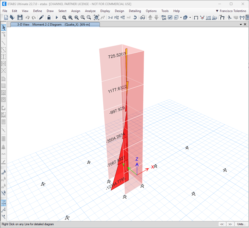The image size is (249, 228).
Task: Move up in list arrow
Action: [150, 17]
